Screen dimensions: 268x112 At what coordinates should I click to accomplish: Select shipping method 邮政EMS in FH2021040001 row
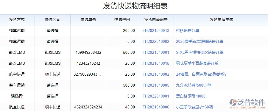pyautogui.click(x=17, y=52)
